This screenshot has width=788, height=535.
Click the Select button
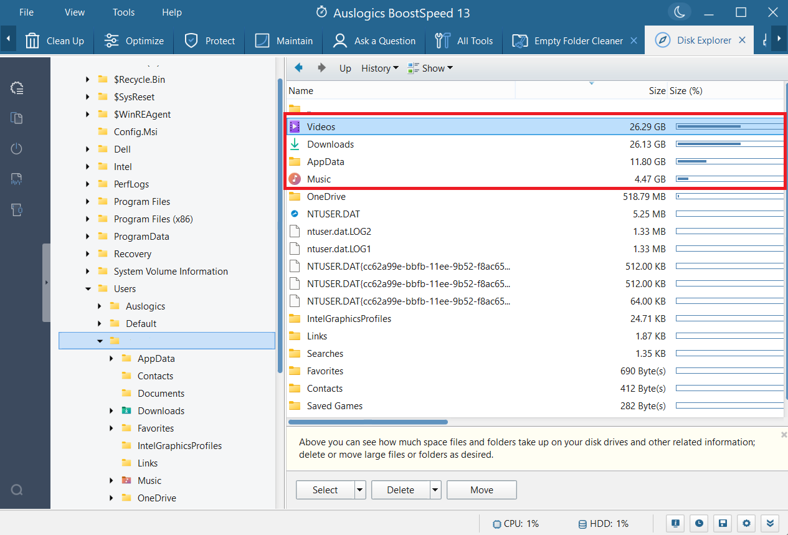tap(325, 490)
